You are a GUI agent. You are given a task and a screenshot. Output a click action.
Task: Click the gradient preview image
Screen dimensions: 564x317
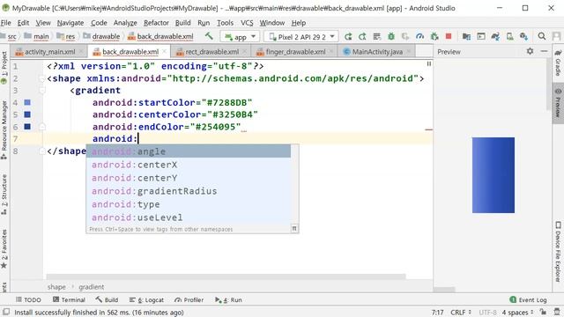tap(493, 175)
